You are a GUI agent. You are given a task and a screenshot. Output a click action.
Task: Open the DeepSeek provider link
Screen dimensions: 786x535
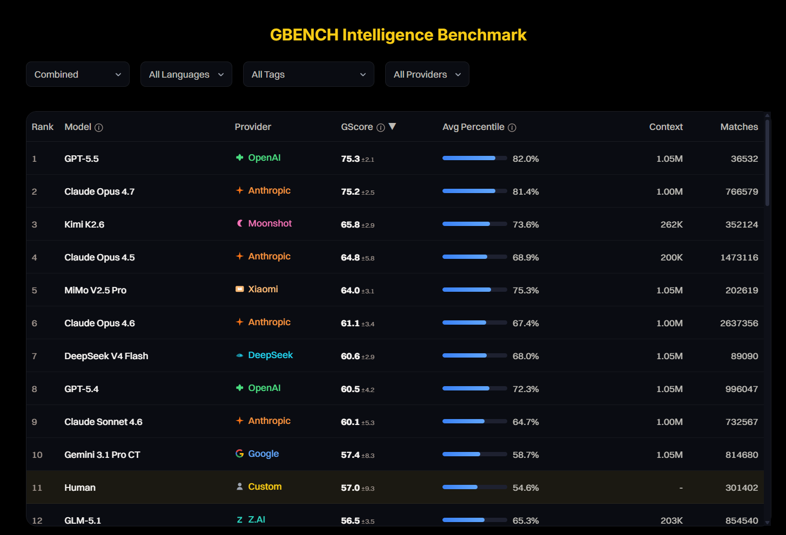pyautogui.click(x=271, y=355)
